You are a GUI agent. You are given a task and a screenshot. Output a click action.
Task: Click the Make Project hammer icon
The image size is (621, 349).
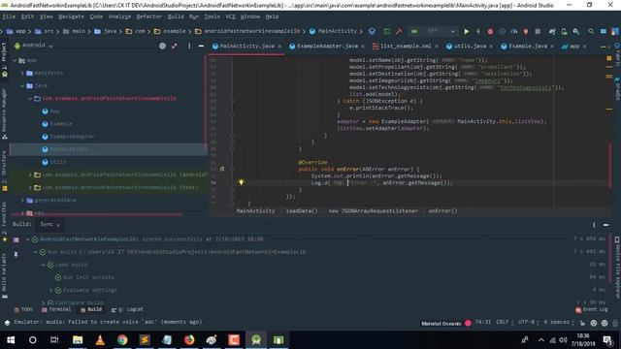(x=399, y=31)
